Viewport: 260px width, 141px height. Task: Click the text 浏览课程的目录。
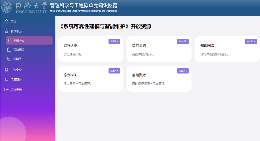point(143,54)
